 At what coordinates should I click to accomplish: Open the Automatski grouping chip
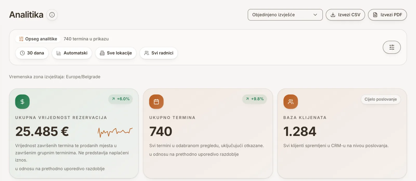72,53
